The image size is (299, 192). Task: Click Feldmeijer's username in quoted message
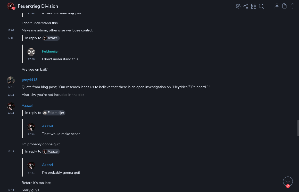coord(50,51)
